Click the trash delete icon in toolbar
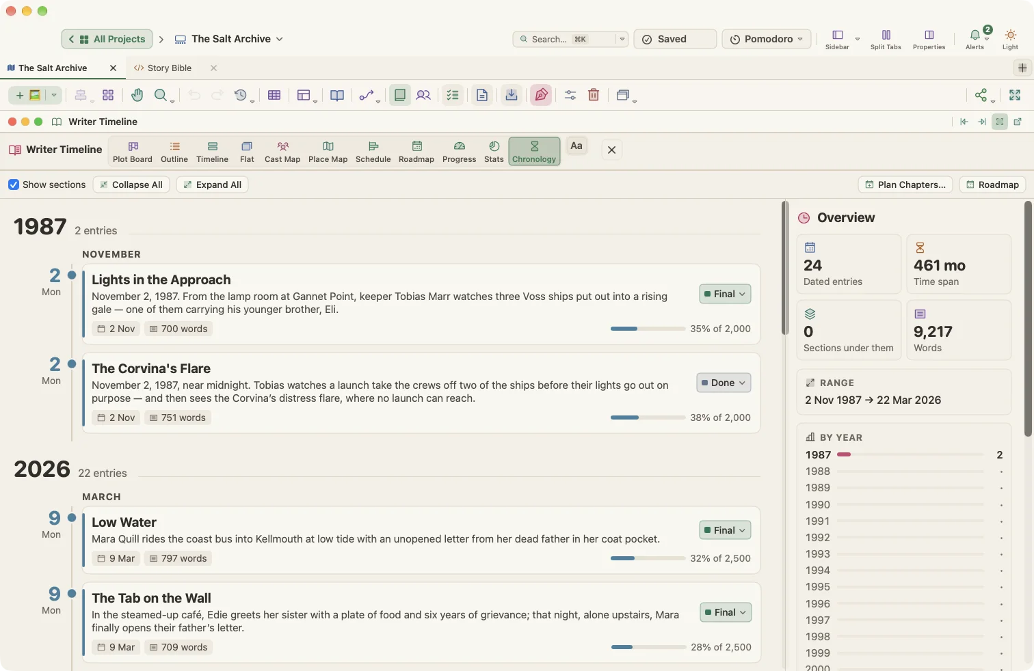 (x=594, y=95)
